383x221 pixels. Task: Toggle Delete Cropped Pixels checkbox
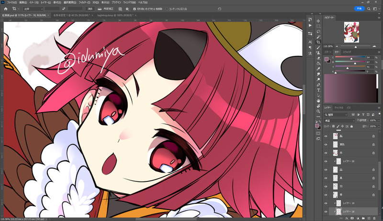pos(135,9)
